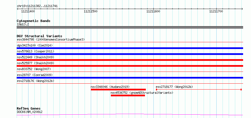Viewport: 251px width, 118px height.
Task: Open the nsv525977 (Shaikh2009) variant label
Action: (x=36, y=63)
